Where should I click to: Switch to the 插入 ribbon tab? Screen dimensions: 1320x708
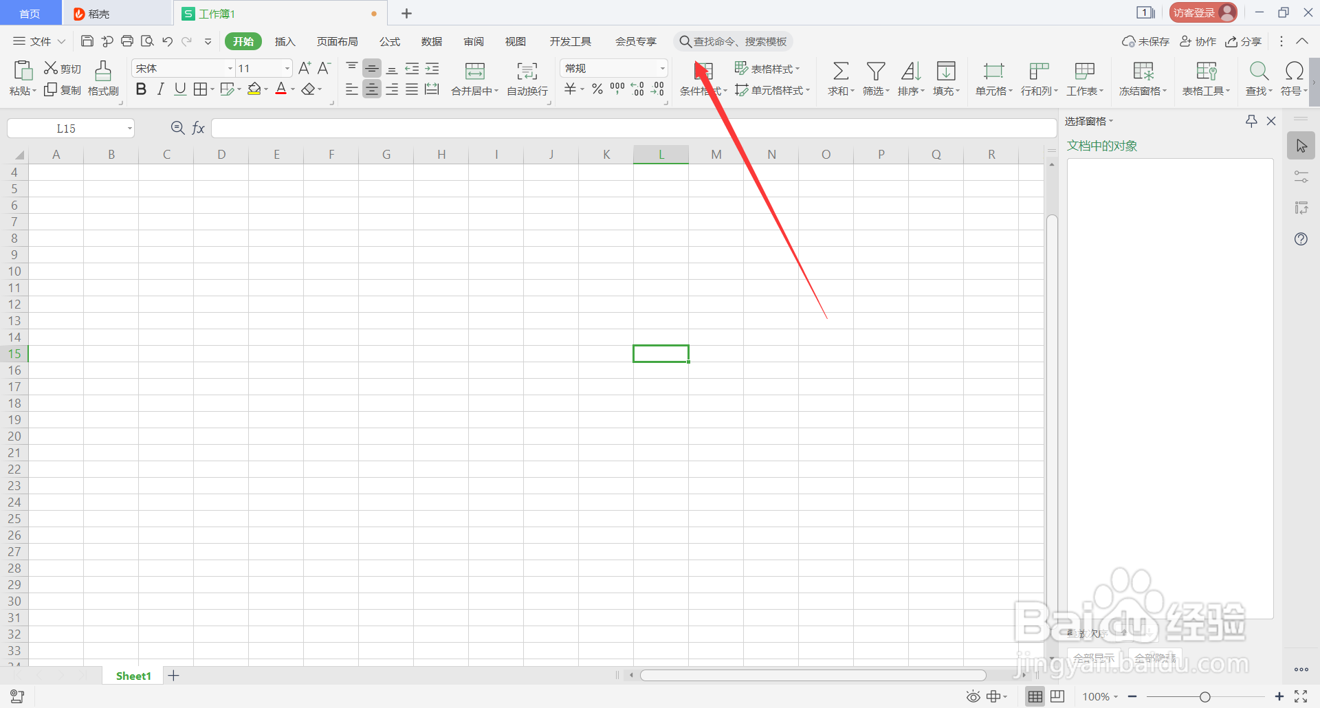point(285,41)
